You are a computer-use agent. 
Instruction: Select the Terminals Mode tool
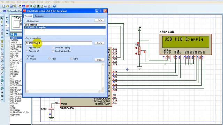coord(2,45)
